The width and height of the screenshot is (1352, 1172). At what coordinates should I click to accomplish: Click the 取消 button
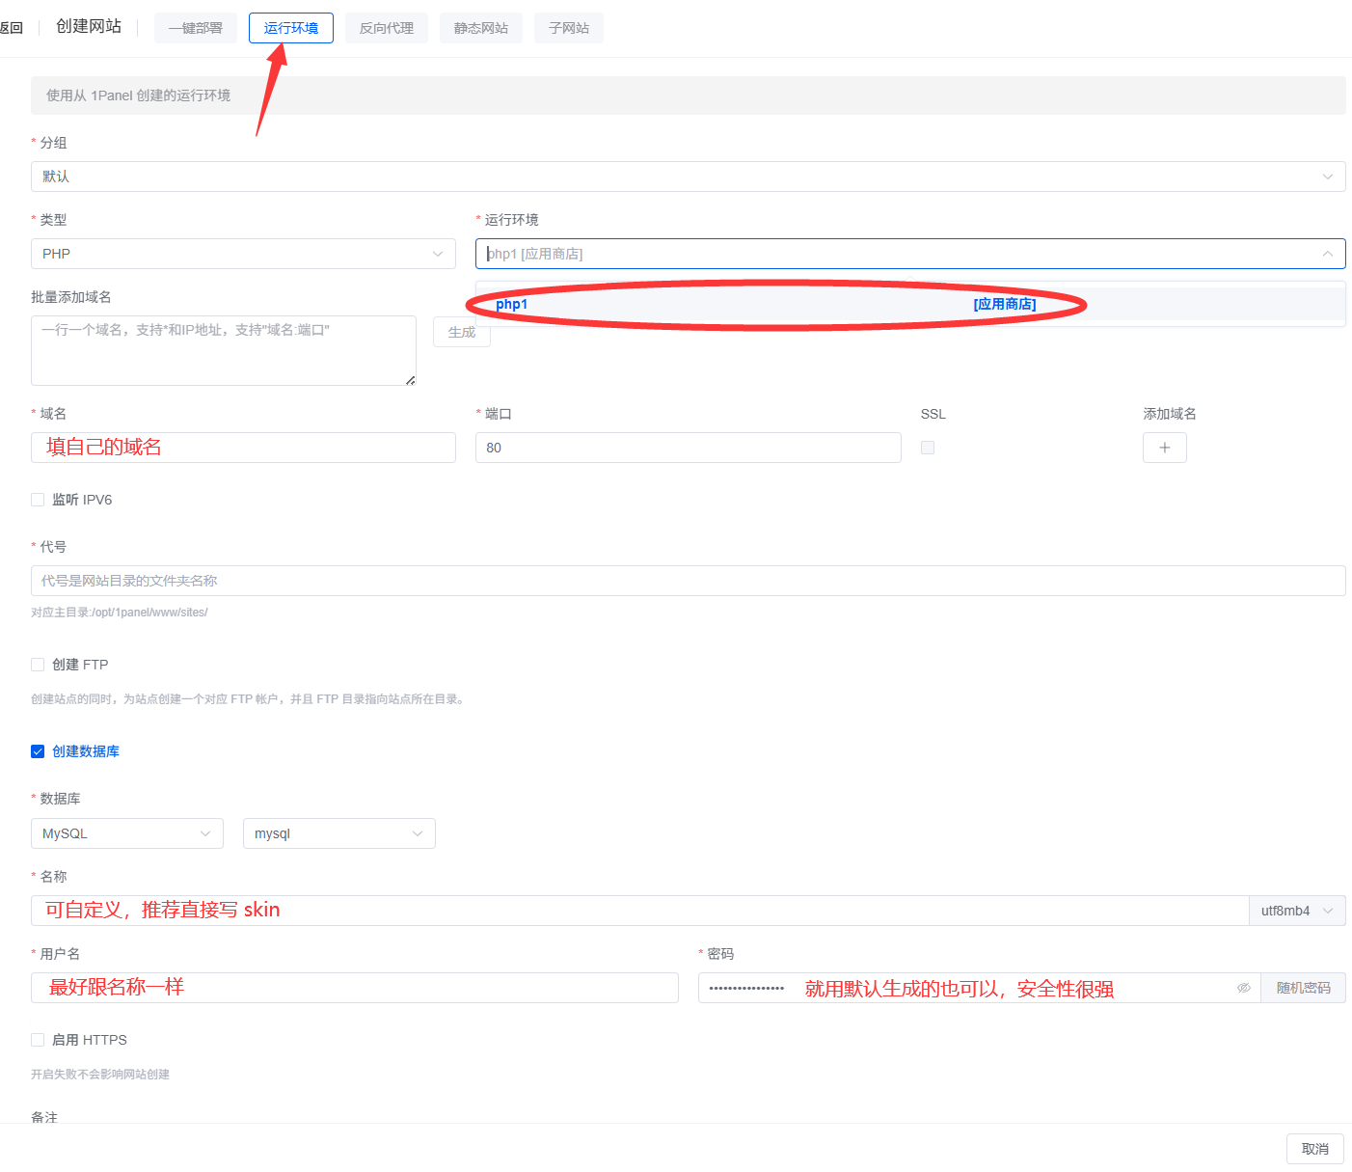(1314, 1149)
